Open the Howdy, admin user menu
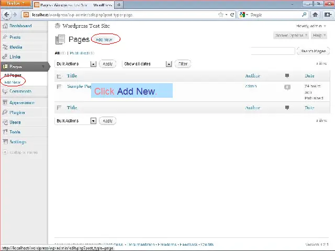335x251 pixels. click(x=311, y=26)
